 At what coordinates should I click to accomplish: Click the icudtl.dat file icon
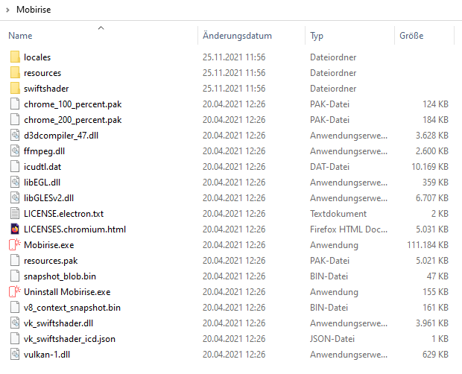15,166
